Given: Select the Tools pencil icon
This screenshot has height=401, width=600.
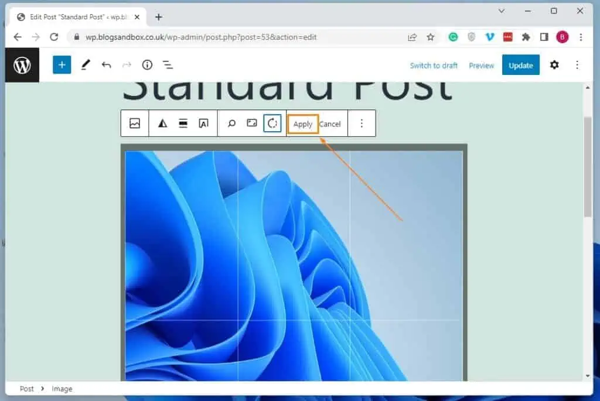Looking at the screenshot, I should pyautogui.click(x=86, y=64).
